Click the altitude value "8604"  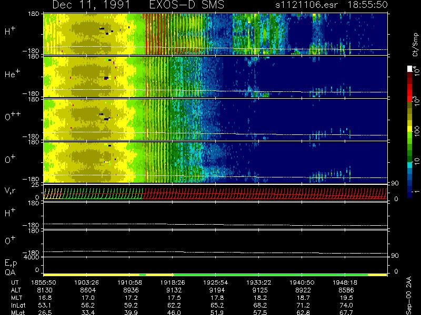88,290
